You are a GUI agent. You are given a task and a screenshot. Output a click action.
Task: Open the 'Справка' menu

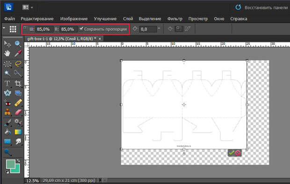click(239, 19)
